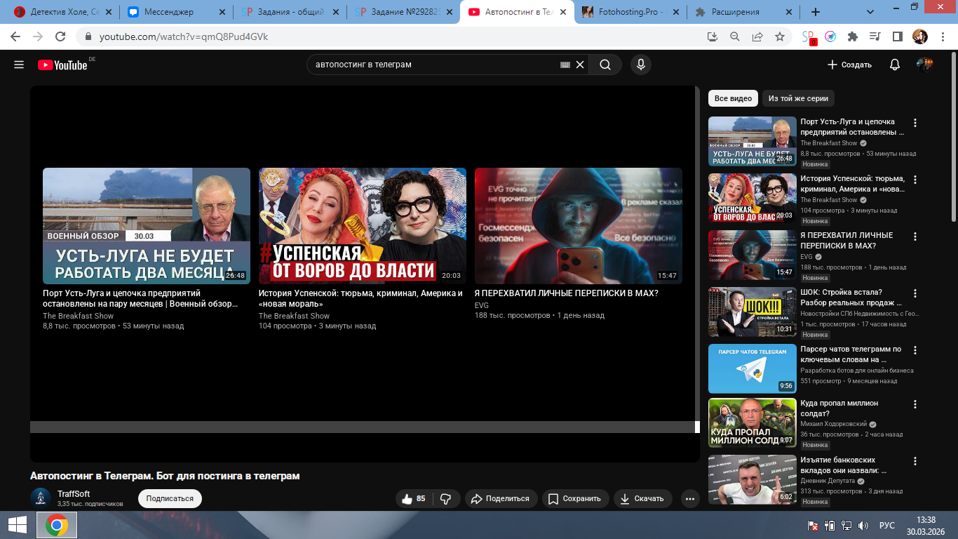Select the Из той же серии chip
The width and height of the screenshot is (958, 539).
(798, 98)
